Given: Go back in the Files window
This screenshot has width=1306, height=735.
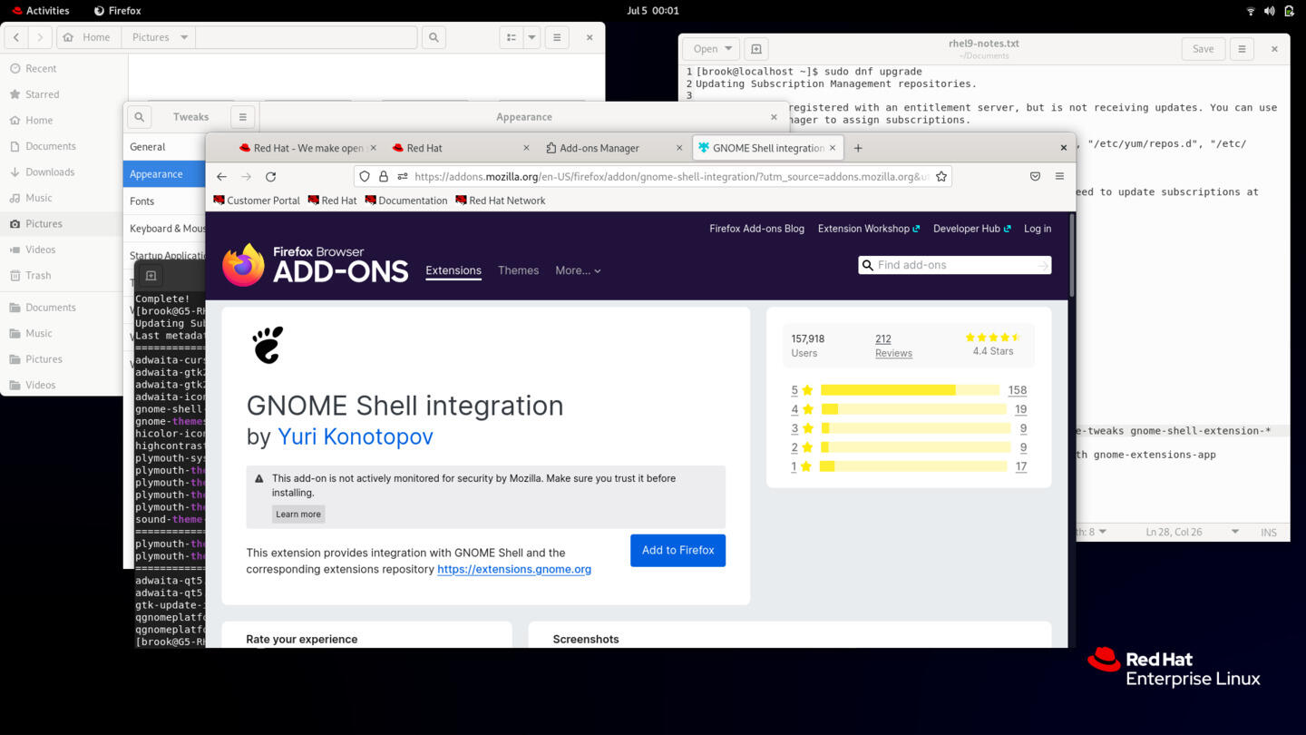Looking at the screenshot, I should pos(16,37).
